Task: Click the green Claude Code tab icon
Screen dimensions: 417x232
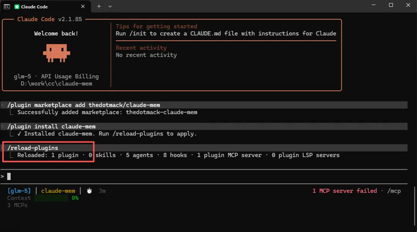Action: tap(17, 7)
